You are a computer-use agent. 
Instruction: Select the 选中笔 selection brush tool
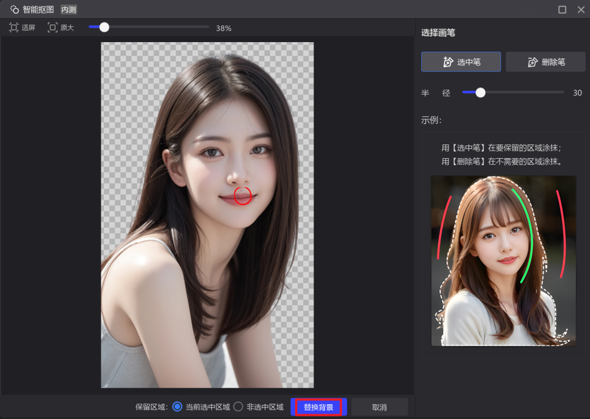pyautogui.click(x=461, y=62)
